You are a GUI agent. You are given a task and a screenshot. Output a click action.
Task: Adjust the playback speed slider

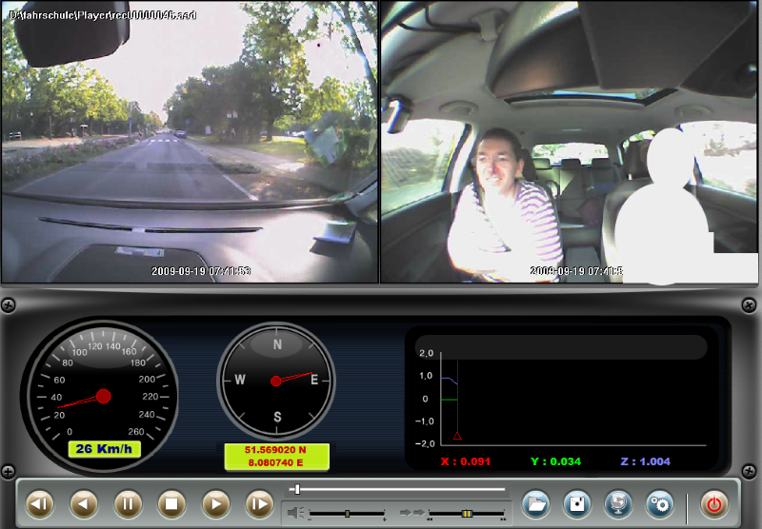coord(467,514)
